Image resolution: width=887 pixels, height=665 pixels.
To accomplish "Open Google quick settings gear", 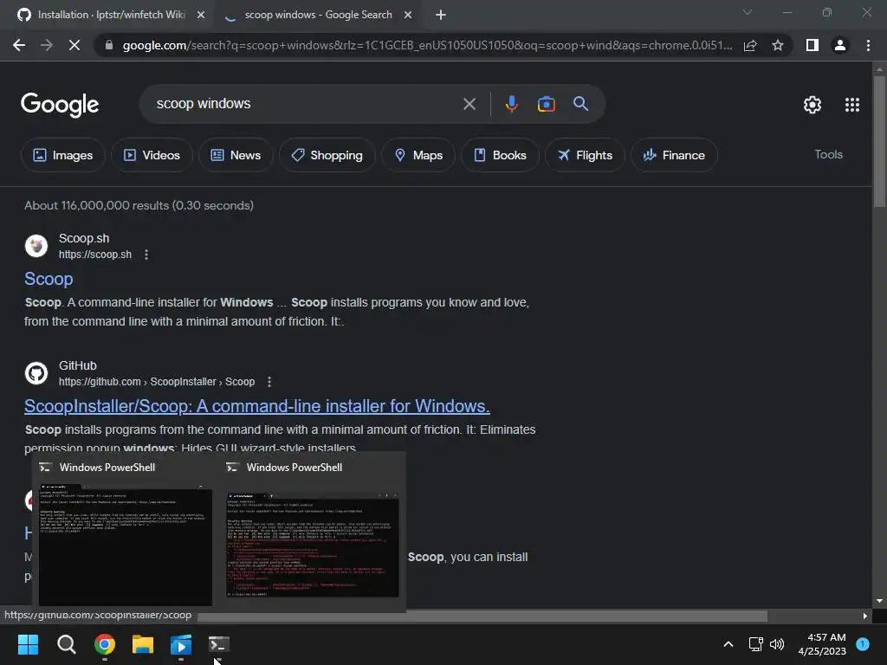I will point(813,105).
